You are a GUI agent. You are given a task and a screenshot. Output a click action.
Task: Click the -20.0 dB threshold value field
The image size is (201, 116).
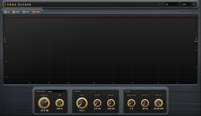(x=44, y=110)
